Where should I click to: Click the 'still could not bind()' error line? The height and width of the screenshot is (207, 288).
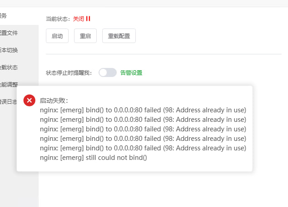(x=93, y=158)
